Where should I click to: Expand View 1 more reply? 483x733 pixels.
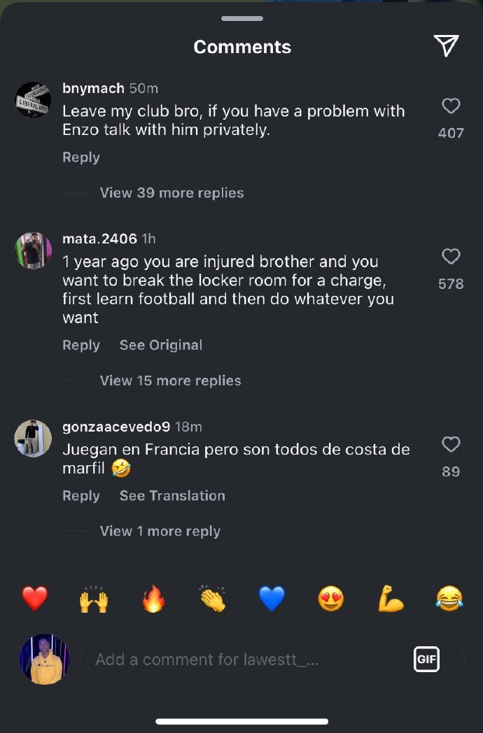pos(160,532)
